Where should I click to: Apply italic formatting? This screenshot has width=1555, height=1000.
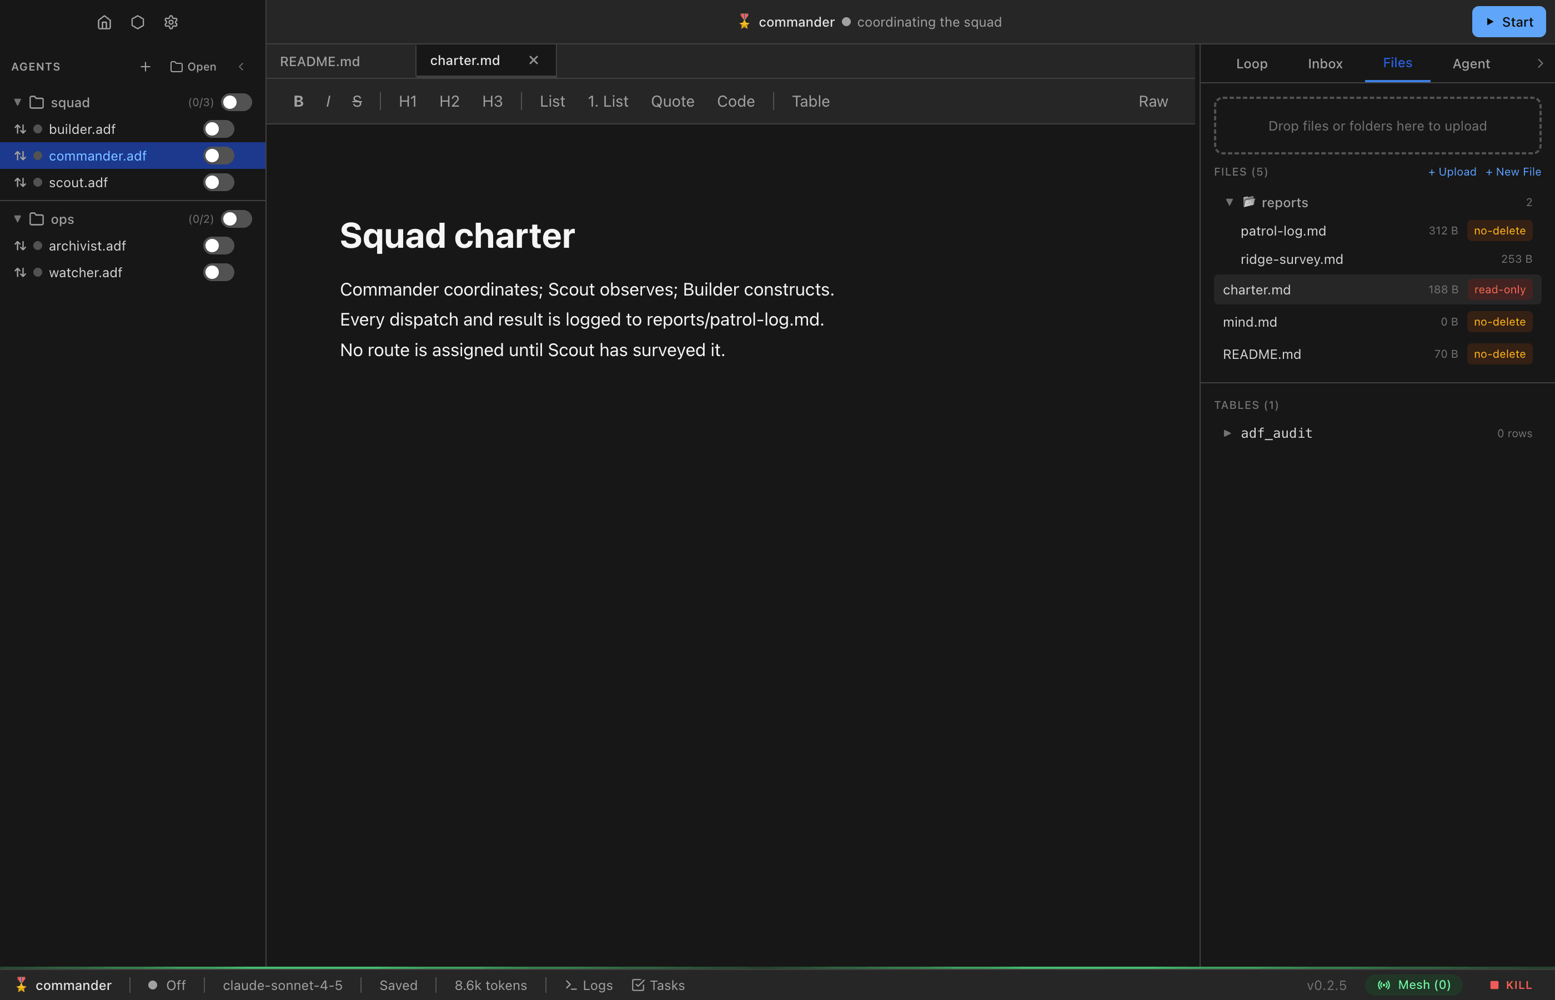(x=328, y=101)
